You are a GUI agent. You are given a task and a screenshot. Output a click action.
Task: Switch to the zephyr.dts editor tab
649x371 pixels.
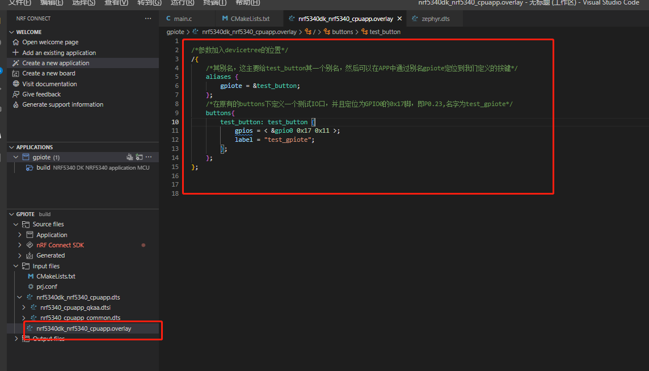tap(436, 19)
